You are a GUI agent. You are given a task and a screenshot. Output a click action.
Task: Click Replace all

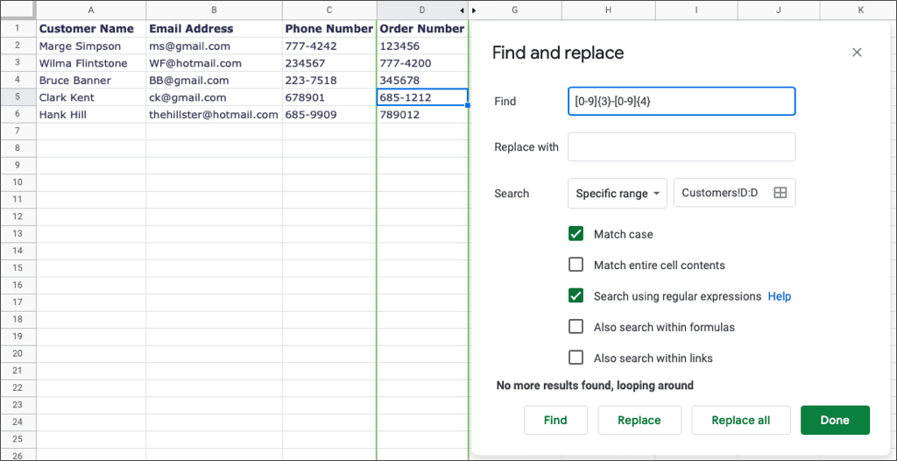pos(740,420)
